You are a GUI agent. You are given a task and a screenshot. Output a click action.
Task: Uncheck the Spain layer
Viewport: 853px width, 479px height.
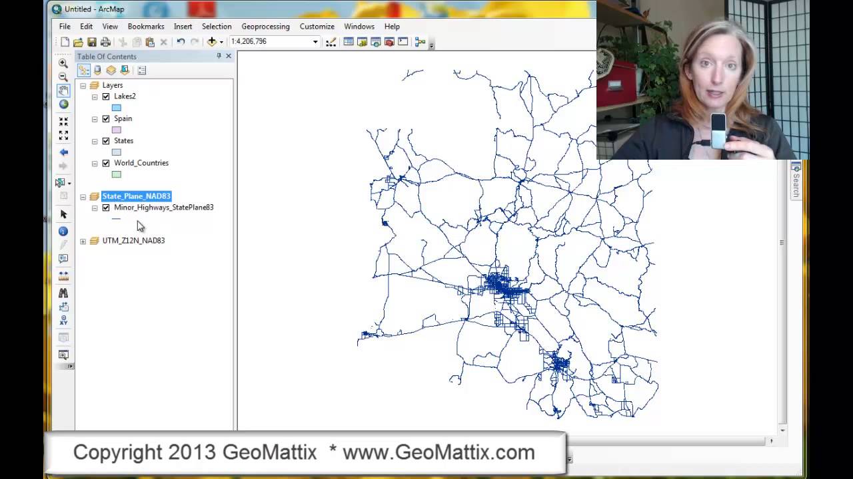coord(105,118)
